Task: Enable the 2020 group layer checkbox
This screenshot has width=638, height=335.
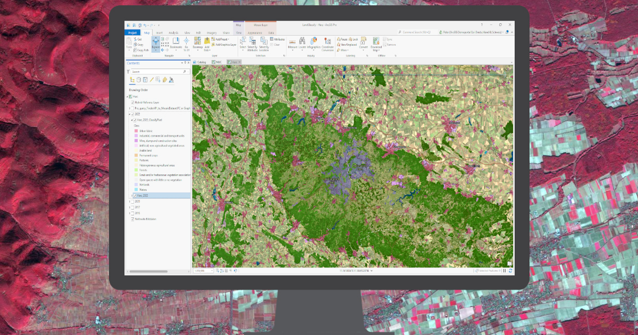Action: 132,201
